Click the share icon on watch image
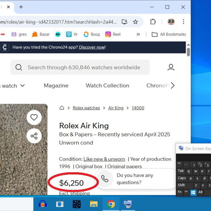 34,136
